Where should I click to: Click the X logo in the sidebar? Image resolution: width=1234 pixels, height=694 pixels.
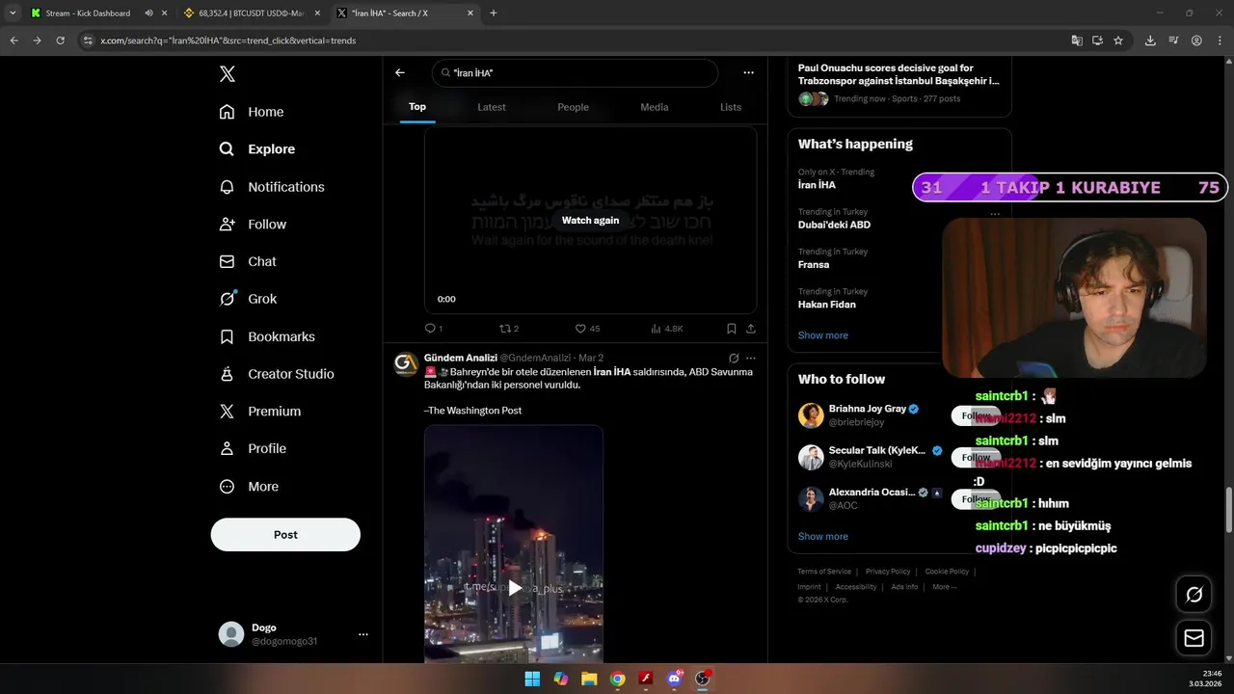(x=227, y=74)
